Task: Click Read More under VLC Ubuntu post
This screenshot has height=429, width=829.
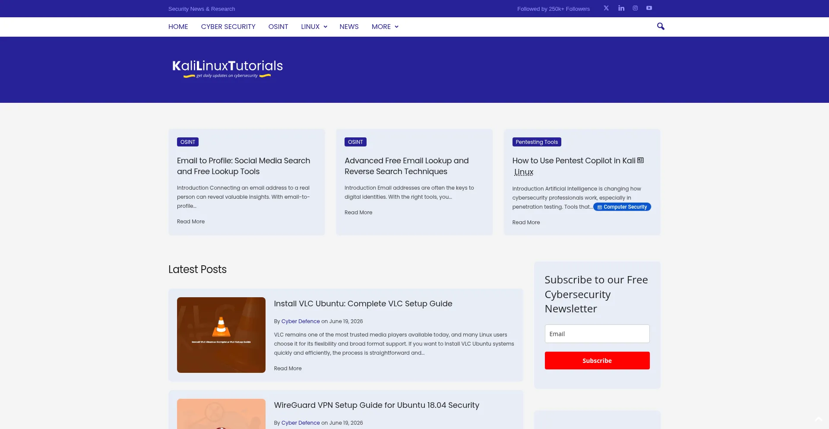Action: tap(288, 369)
